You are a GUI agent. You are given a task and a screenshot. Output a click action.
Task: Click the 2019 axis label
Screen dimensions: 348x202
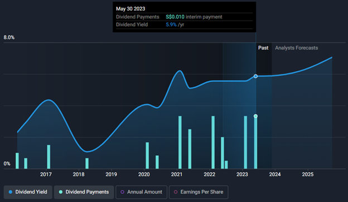(111, 175)
